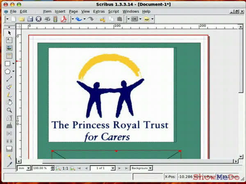Expand the shape tool dropdown arrow
The width and height of the screenshot is (246, 184).
pyautogui.click(x=14, y=63)
